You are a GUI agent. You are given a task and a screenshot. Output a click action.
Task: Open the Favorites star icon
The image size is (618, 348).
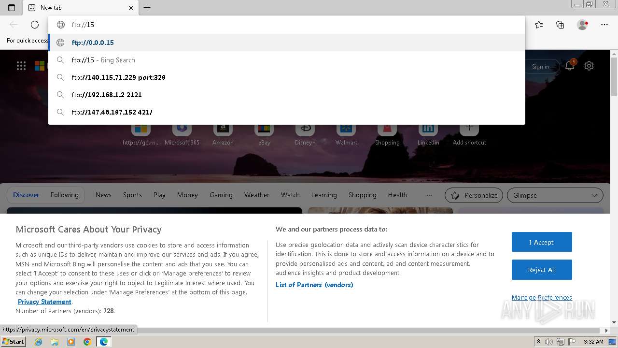pyautogui.click(x=539, y=25)
